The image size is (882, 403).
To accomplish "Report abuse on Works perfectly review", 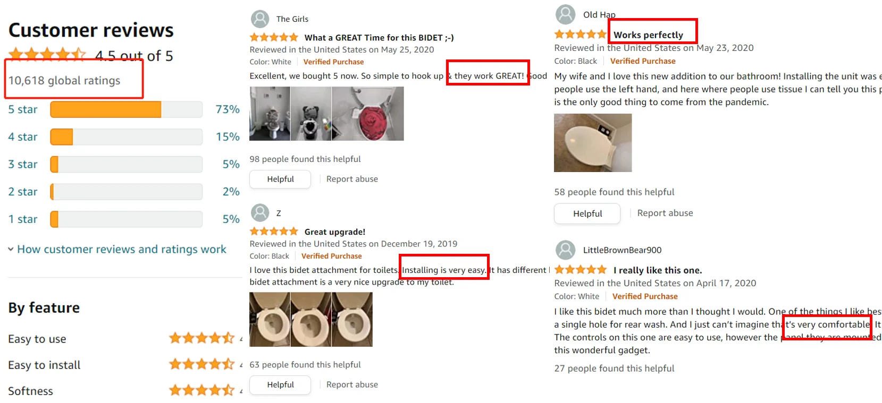I will pos(665,213).
